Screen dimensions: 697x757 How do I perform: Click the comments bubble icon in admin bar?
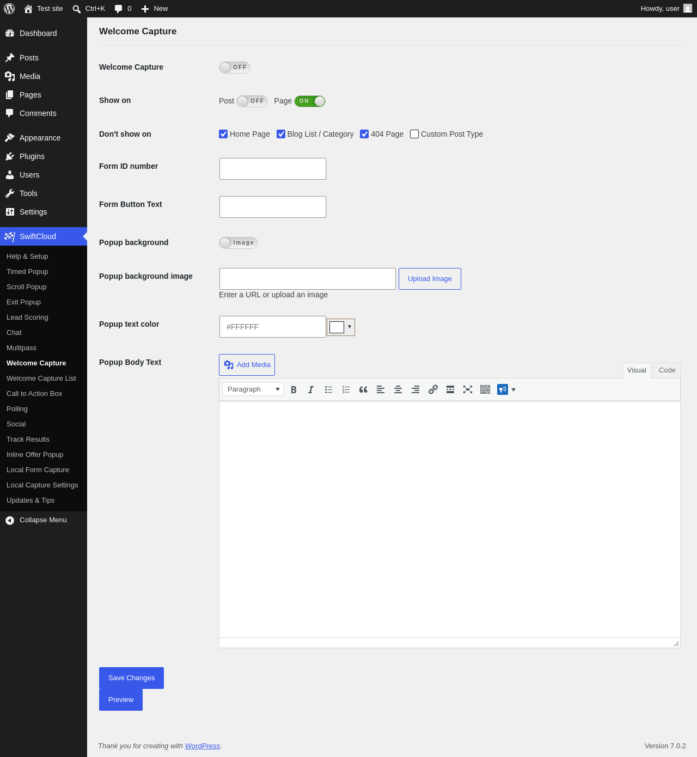(x=118, y=9)
